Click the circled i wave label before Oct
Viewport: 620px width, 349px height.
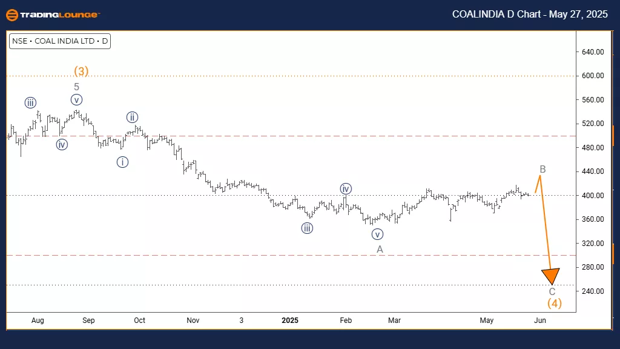(122, 162)
